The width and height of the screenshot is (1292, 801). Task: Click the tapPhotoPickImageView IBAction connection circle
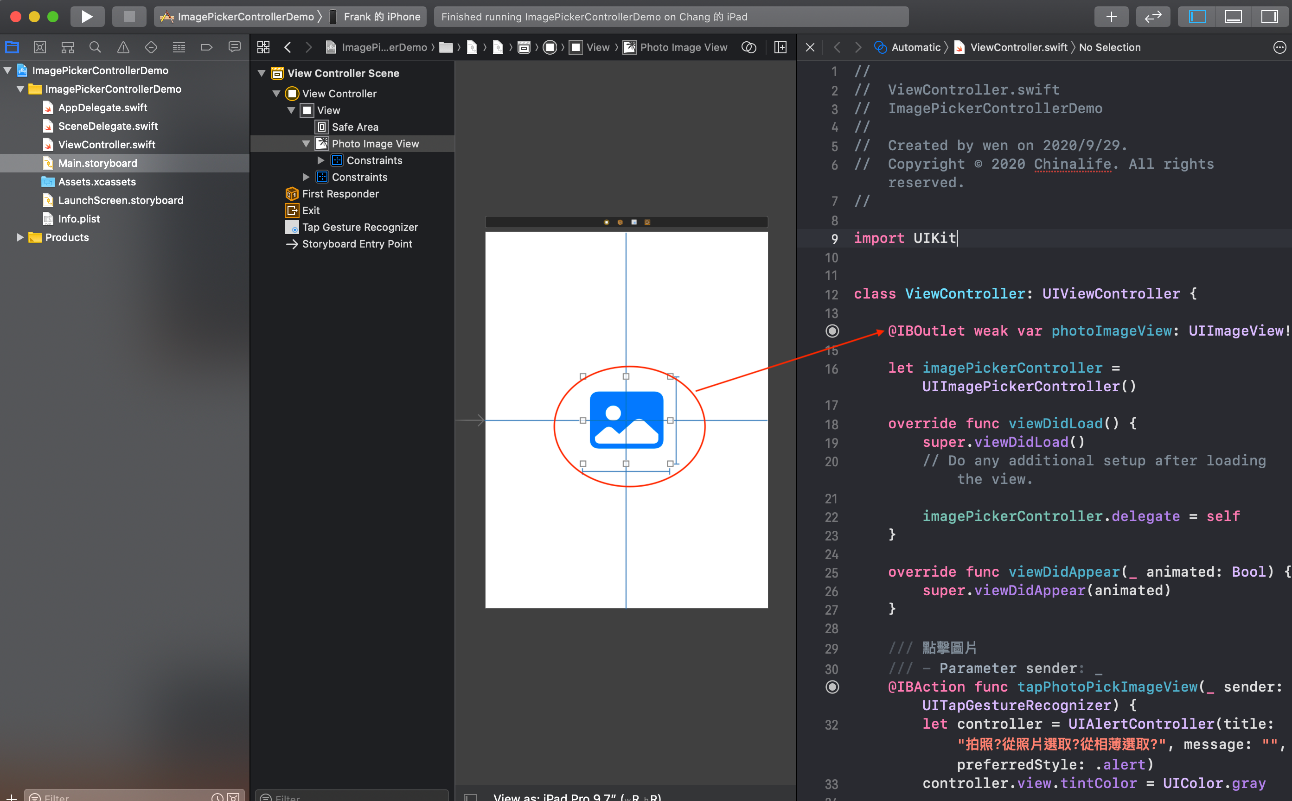click(832, 687)
